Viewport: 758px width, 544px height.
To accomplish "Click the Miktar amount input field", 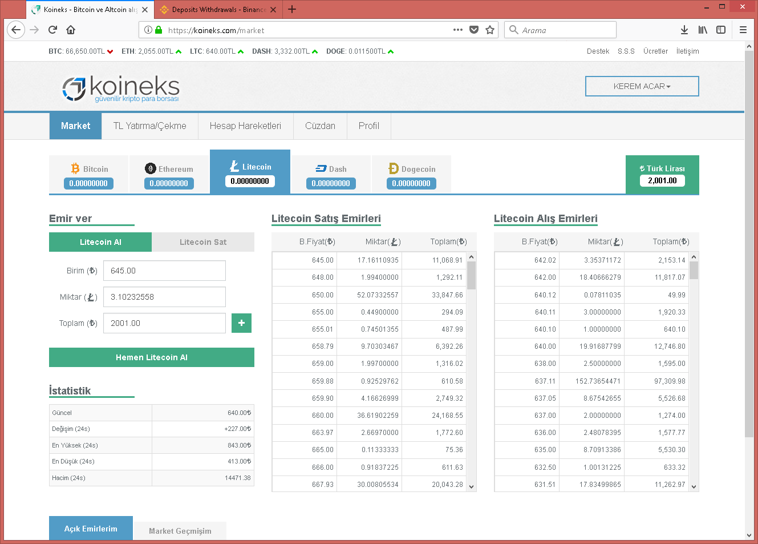I will tap(164, 297).
